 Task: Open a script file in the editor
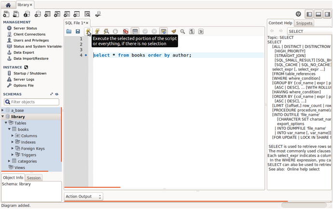pos(69,31)
